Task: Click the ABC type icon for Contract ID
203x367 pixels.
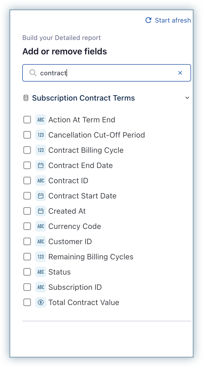Action: click(41, 181)
